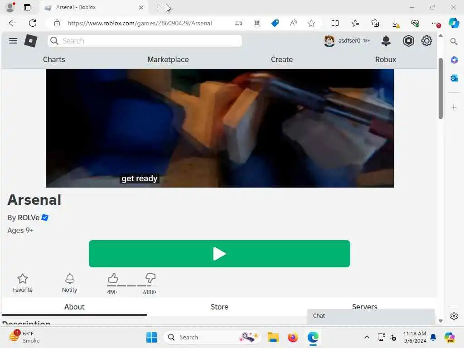Go back to the previous page
This screenshot has height=348, width=464.
point(12,23)
